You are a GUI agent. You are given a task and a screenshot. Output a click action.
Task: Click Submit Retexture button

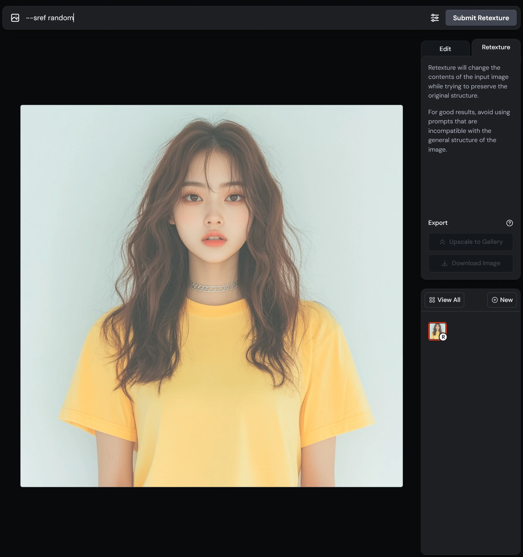coord(481,18)
